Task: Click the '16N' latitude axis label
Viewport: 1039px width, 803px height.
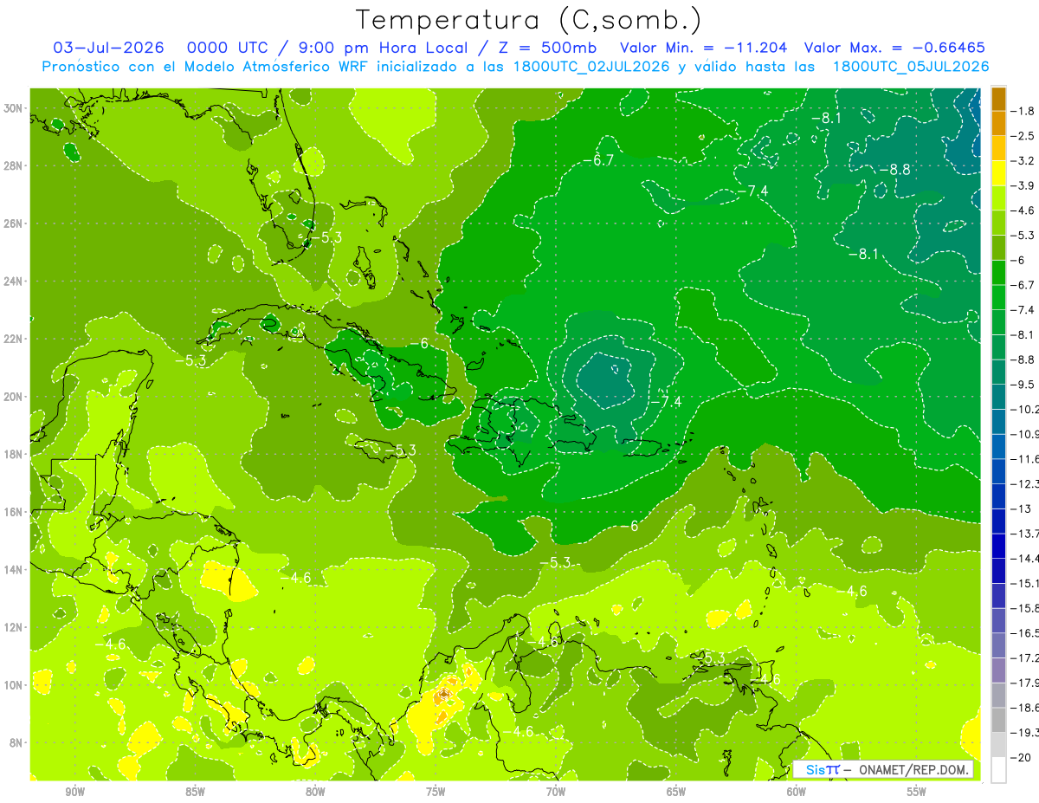Action: point(13,512)
